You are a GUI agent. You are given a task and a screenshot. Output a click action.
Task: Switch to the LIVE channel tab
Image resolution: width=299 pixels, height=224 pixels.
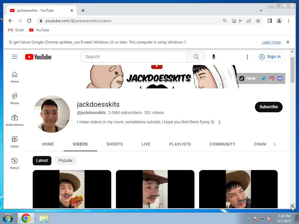tap(146, 144)
